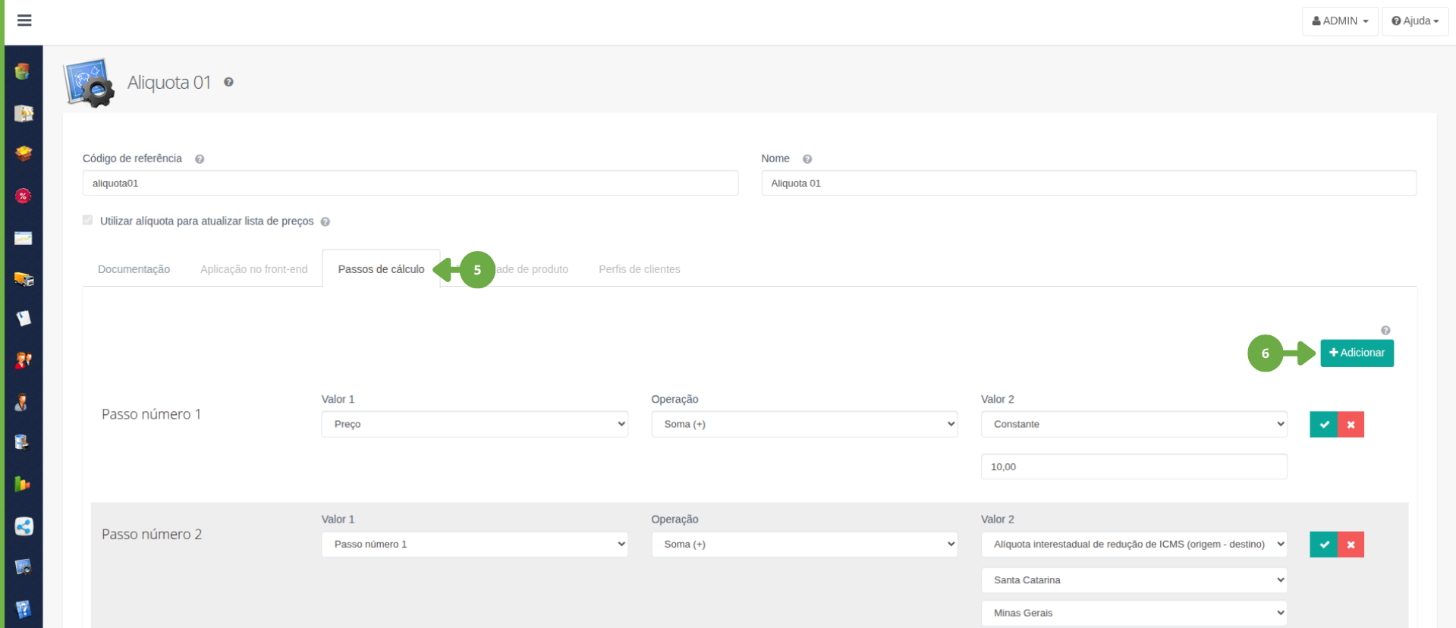Image resolution: width=1456 pixels, height=628 pixels.
Task: Switch to the Documentação tab
Action: [134, 269]
